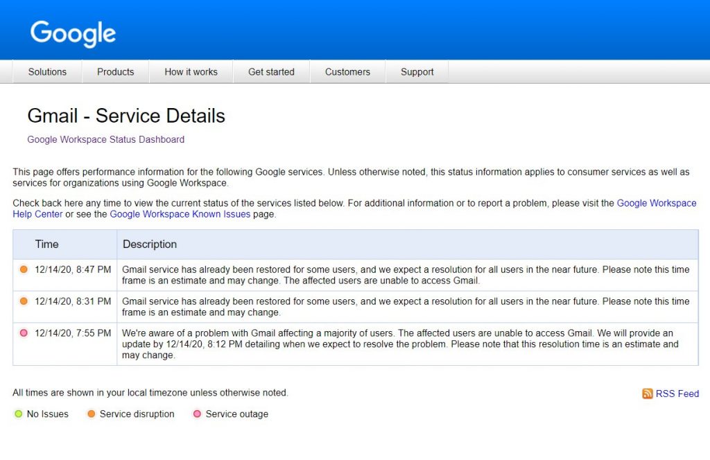This screenshot has height=460, width=710.
Task: Select the How it works tab
Action: pyautogui.click(x=191, y=72)
